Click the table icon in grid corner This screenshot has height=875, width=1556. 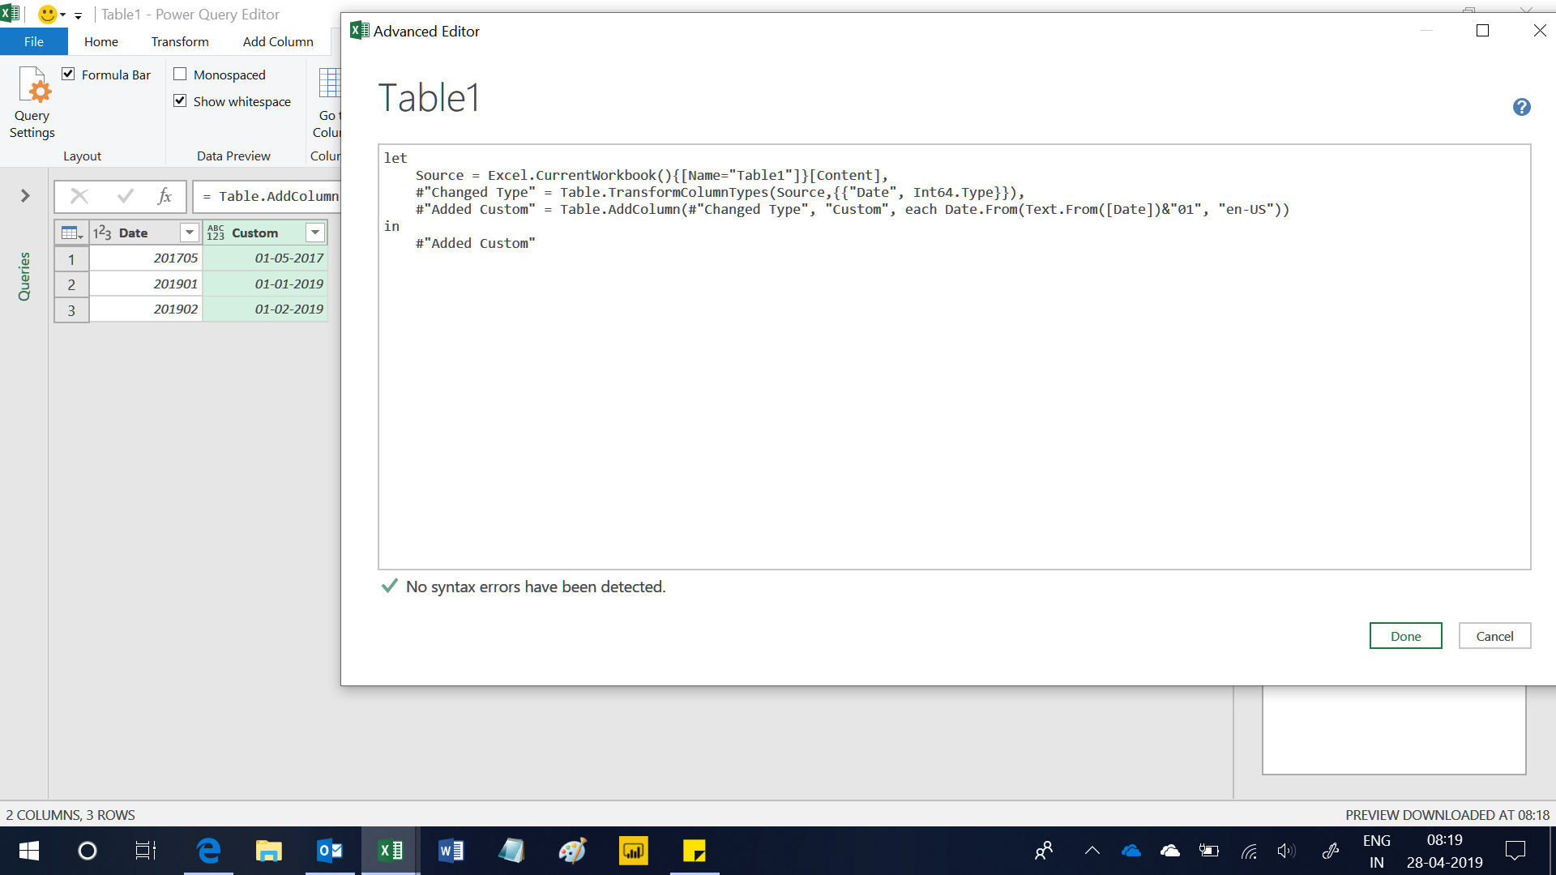coord(71,233)
